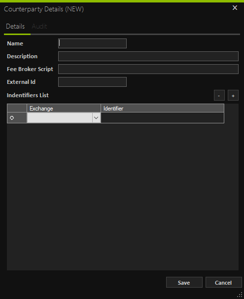Cancel the counterparty dialog
The width and height of the screenshot is (244, 299).
click(x=224, y=282)
